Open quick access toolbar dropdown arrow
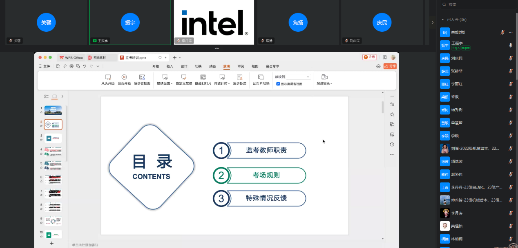The width and height of the screenshot is (518, 248). (x=98, y=66)
